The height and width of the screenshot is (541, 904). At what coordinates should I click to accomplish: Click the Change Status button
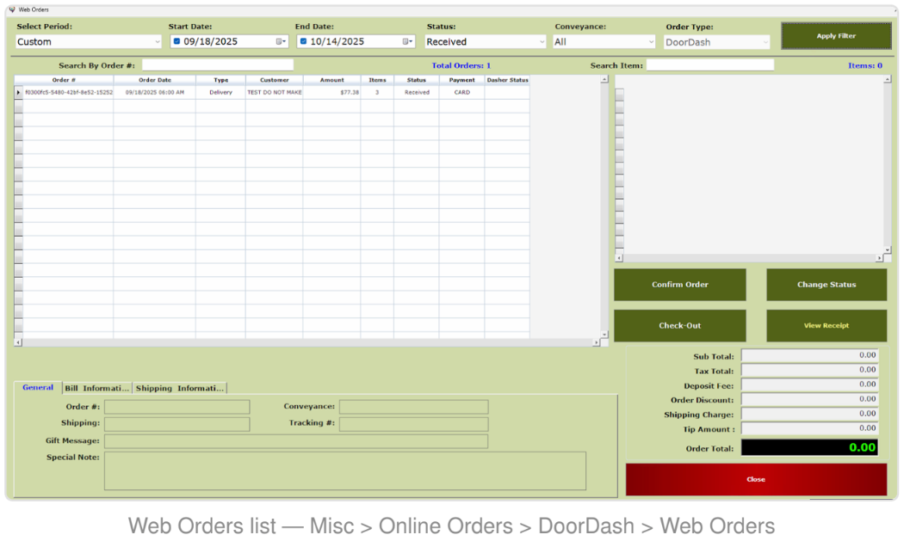(x=827, y=285)
